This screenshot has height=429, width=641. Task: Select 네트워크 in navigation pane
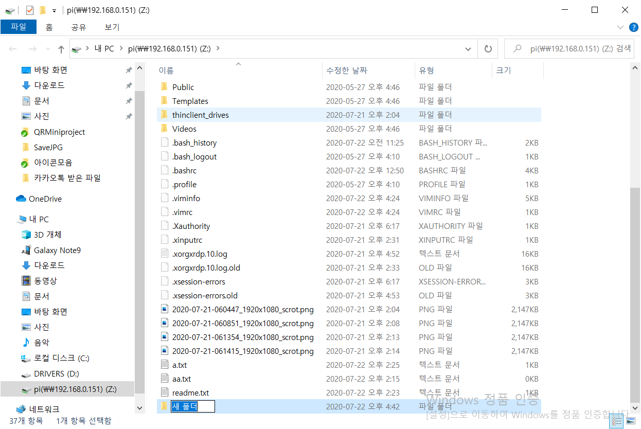tap(44, 409)
